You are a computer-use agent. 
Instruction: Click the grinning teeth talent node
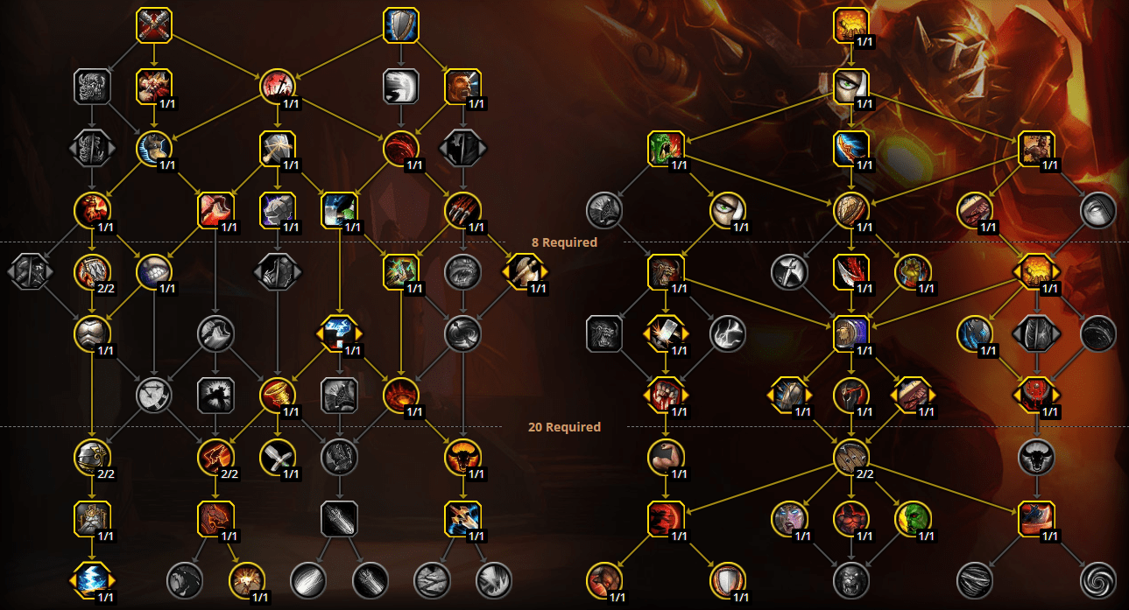[154, 272]
